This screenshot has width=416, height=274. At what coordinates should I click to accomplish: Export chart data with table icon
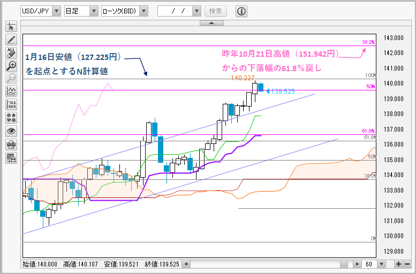pyautogui.click(x=11, y=157)
